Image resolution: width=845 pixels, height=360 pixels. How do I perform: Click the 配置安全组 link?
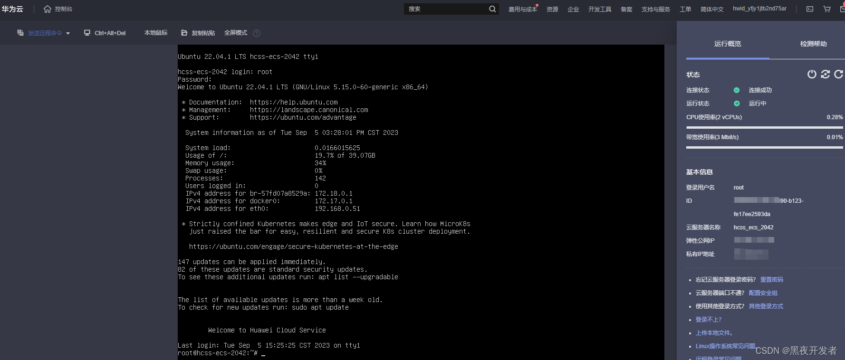tap(763, 293)
